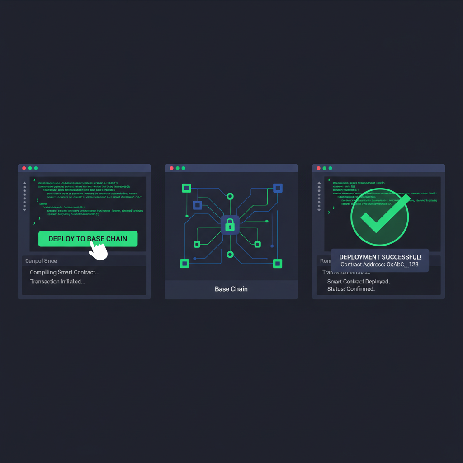Select the Cenpol Snce console tab
Image resolution: width=463 pixels, height=463 pixels.
(42, 261)
